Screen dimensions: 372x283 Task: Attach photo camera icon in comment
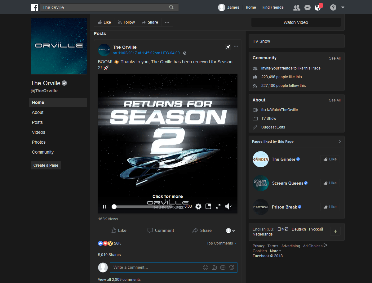(x=214, y=267)
